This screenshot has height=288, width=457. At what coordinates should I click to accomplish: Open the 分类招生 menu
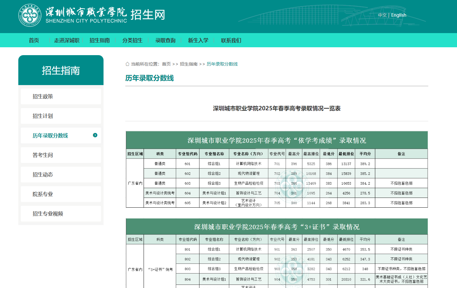click(x=132, y=40)
